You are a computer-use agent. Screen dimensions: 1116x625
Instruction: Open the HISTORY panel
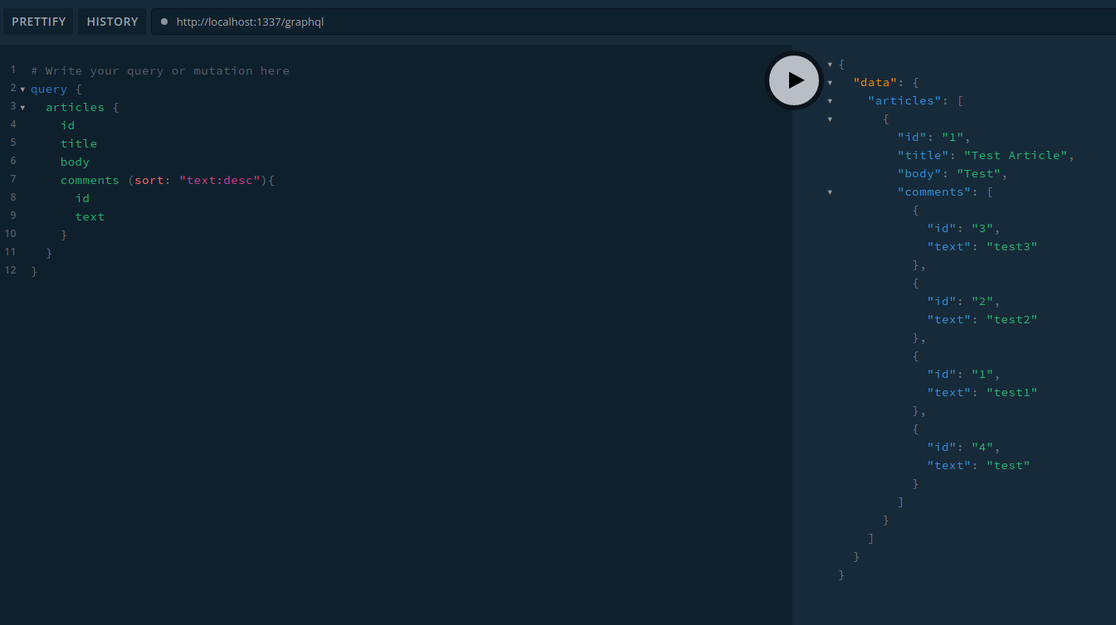click(x=112, y=22)
